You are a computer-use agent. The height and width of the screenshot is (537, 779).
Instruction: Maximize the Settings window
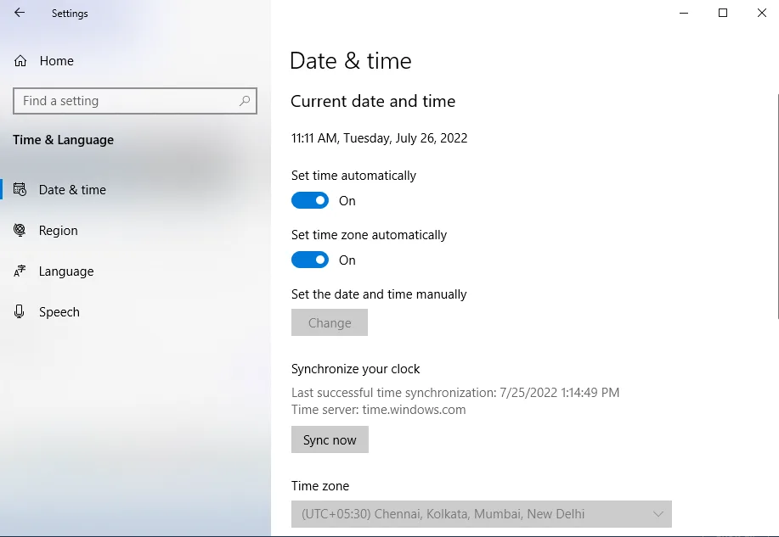(723, 13)
